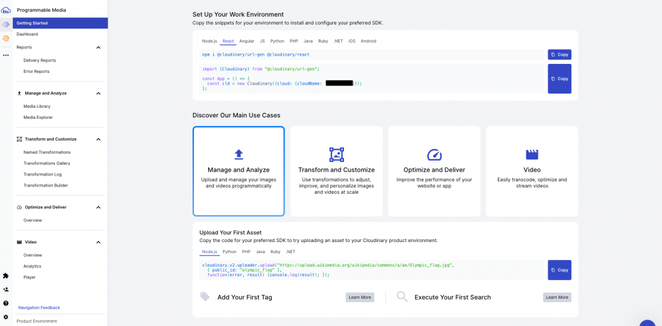Open Transformations Gallery
Image resolution: width=662 pixels, height=326 pixels.
47,163
